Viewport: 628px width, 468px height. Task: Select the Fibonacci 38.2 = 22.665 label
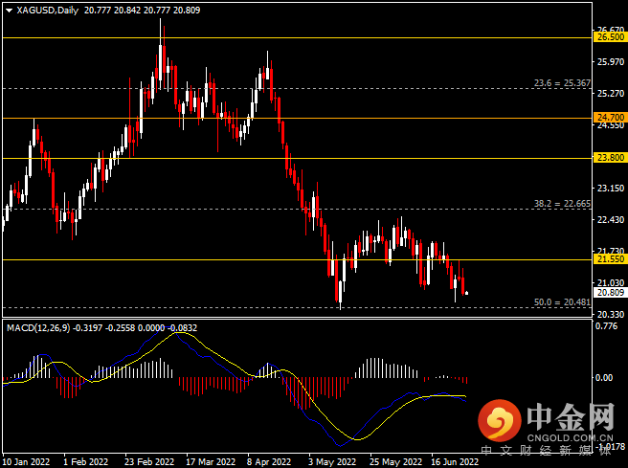pos(562,204)
